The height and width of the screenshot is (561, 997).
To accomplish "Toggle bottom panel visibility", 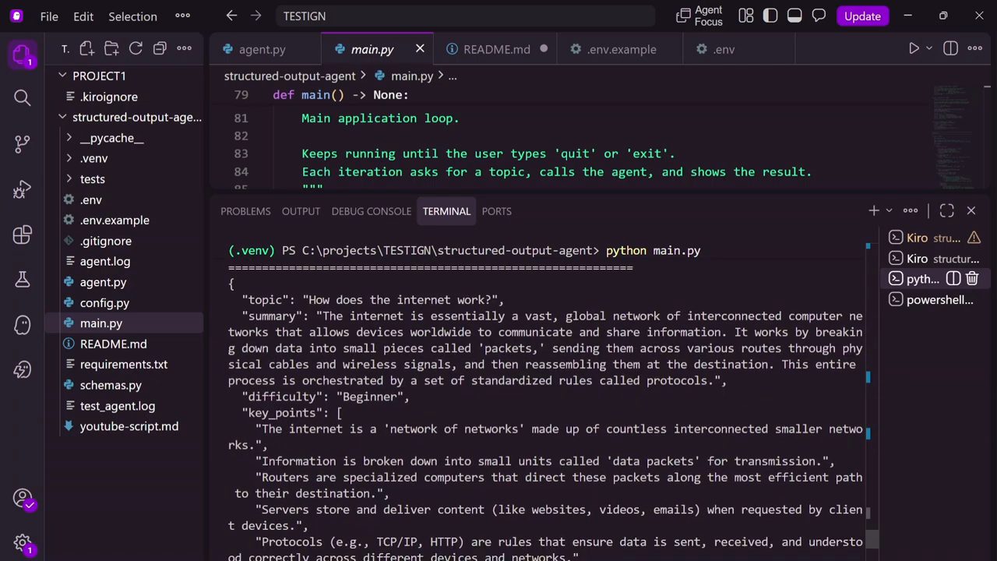I will click(x=794, y=16).
